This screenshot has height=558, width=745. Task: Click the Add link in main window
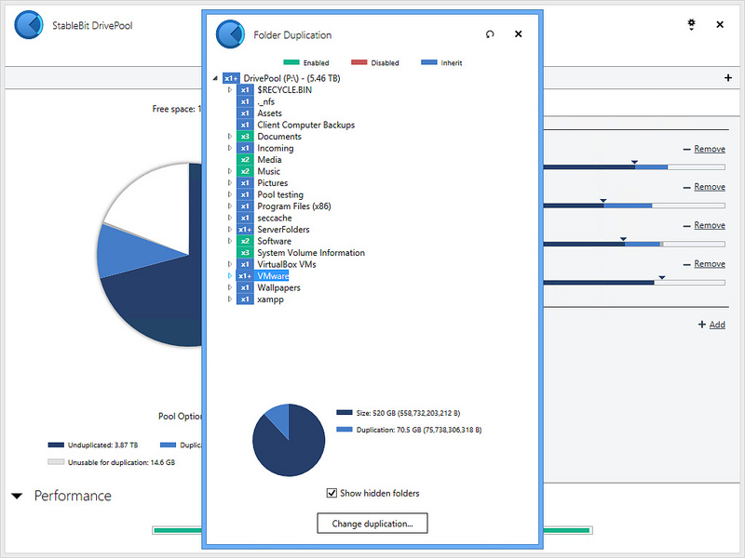tap(717, 325)
